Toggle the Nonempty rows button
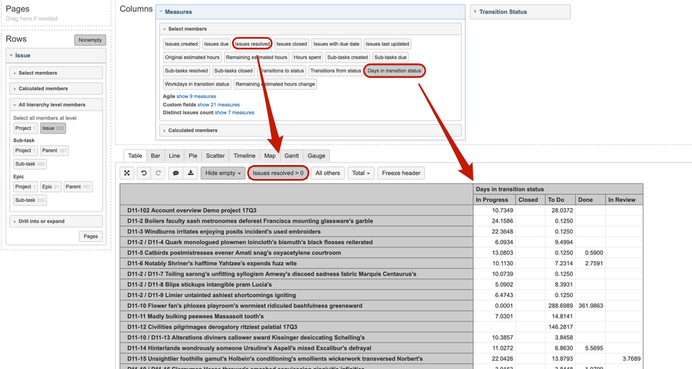 90,40
